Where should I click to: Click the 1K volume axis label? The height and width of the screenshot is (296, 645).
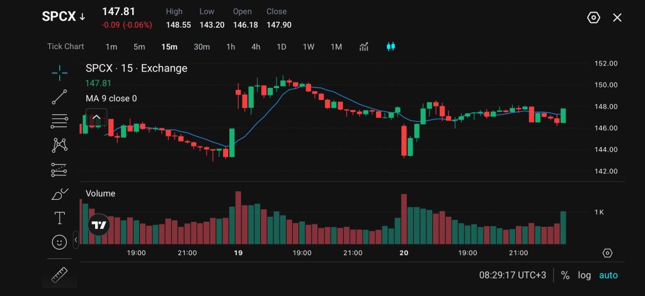coord(599,212)
